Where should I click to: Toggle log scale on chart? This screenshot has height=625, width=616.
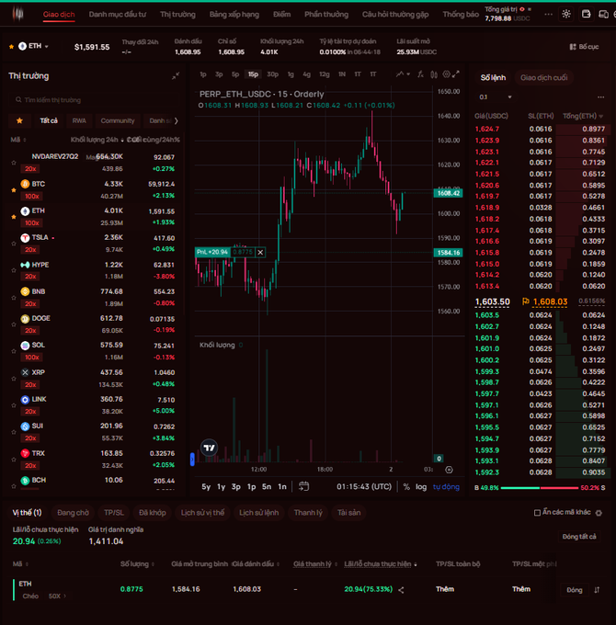click(421, 487)
